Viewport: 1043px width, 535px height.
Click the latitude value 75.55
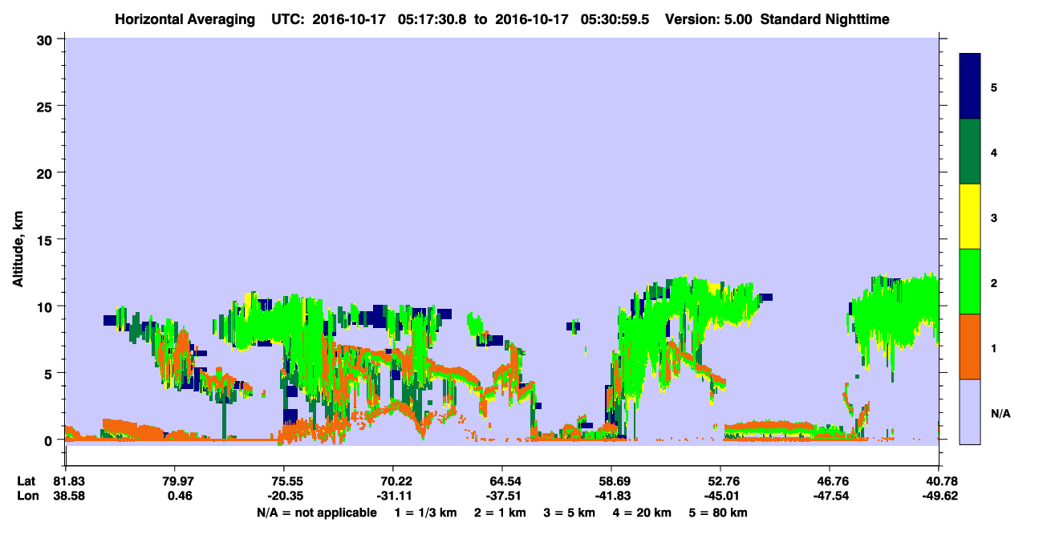[283, 481]
